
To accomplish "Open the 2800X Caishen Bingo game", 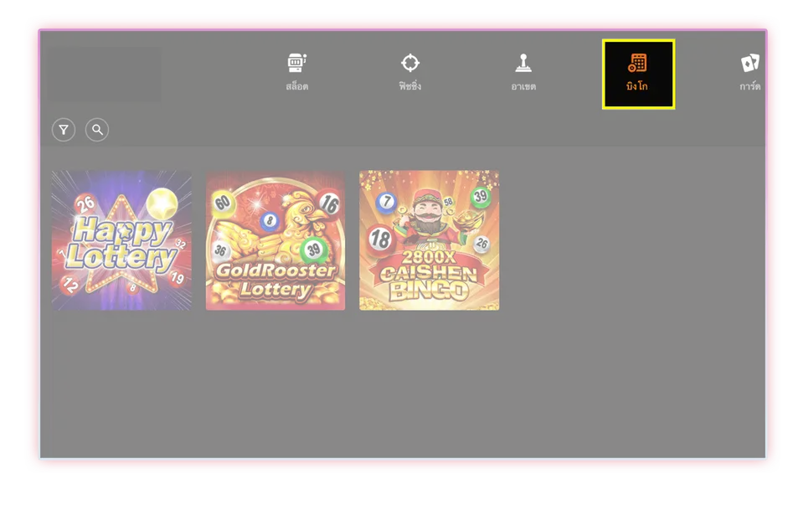I will 429,240.
